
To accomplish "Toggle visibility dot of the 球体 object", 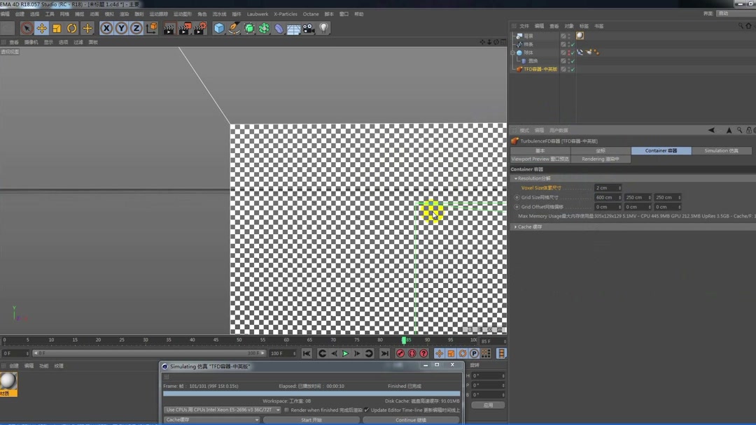I will 568,50.
